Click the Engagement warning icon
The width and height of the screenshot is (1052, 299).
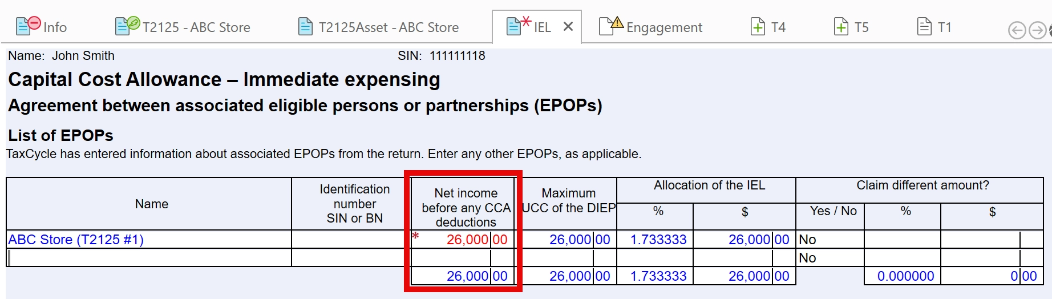pyautogui.click(x=611, y=25)
